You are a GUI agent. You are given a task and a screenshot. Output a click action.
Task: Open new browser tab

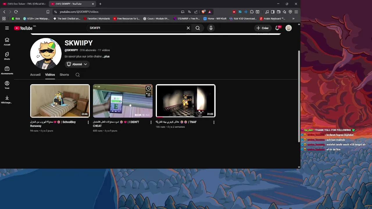coord(100,4)
